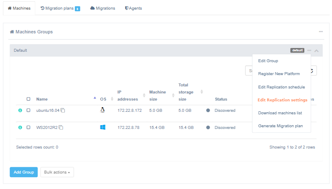Image resolution: width=332 pixels, height=189 pixels.
Task: Copy the ubuntu16.04 machine name
Action: 63,111
